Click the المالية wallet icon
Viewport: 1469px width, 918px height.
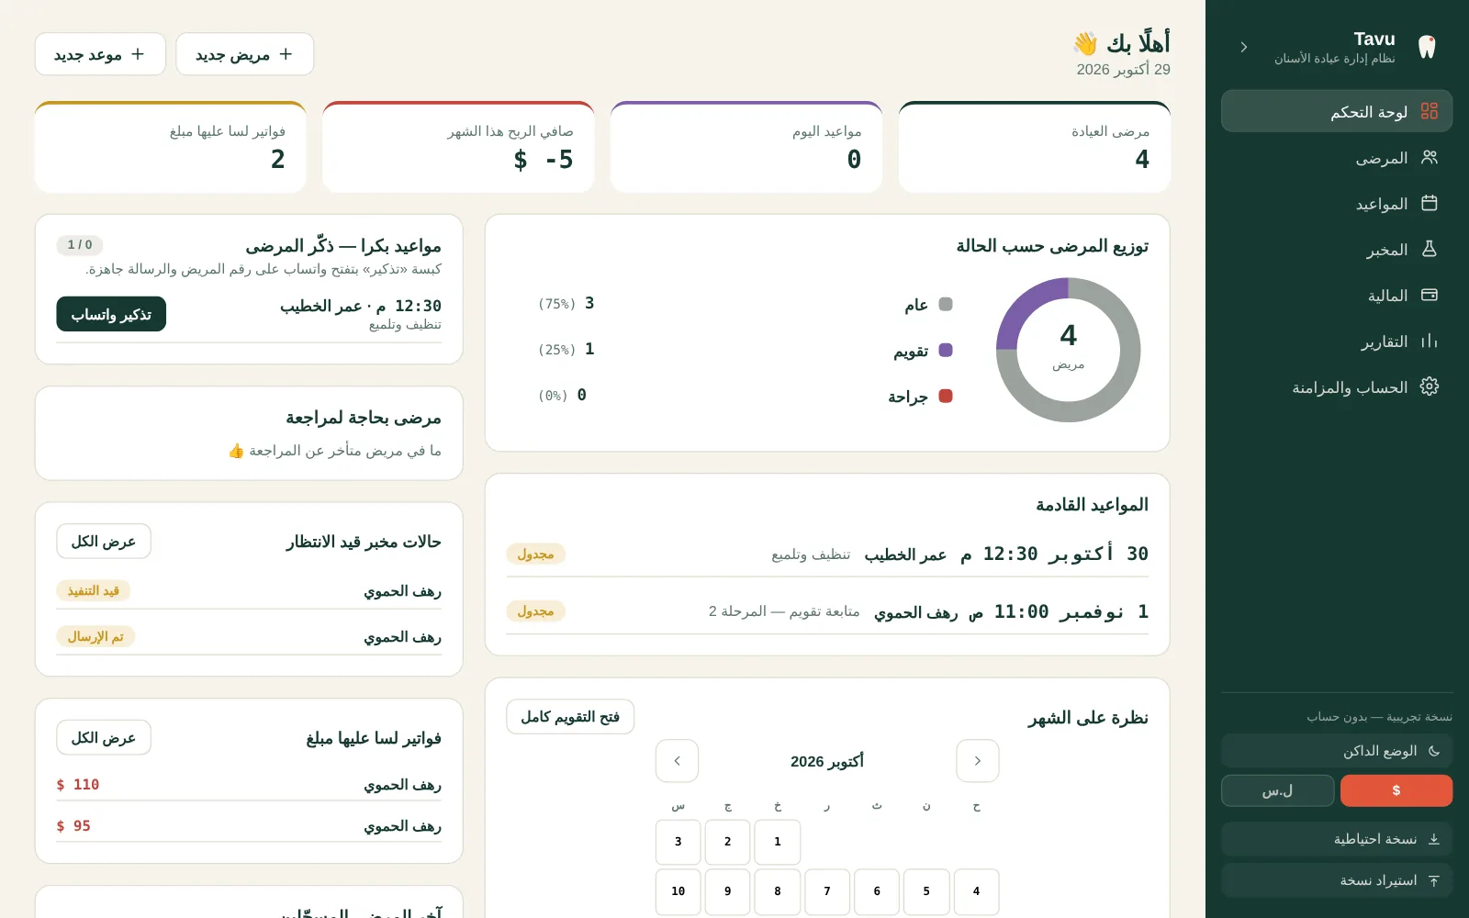tap(1429, 295)
